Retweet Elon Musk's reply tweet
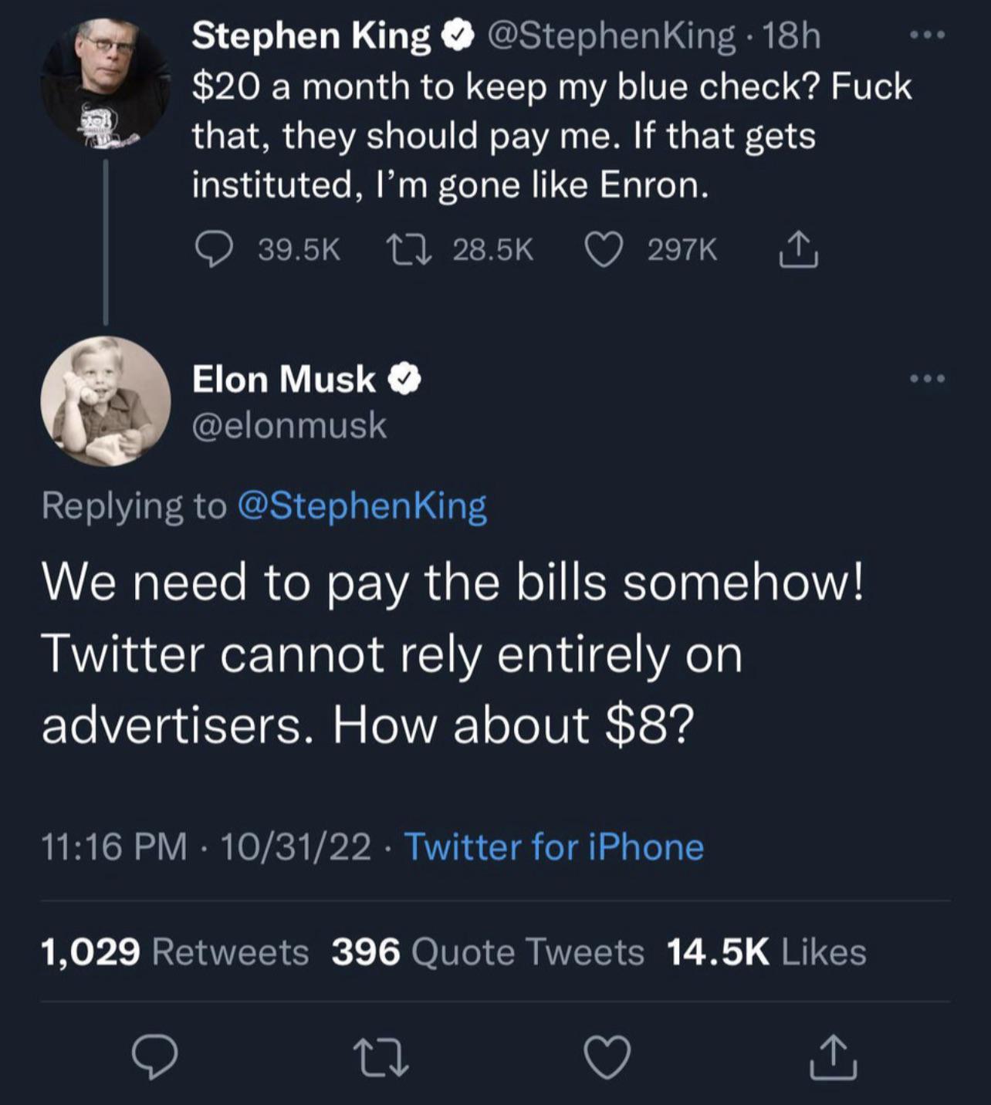Image resolution: width=991 pixels, height=1105 pixels. 381,1057
